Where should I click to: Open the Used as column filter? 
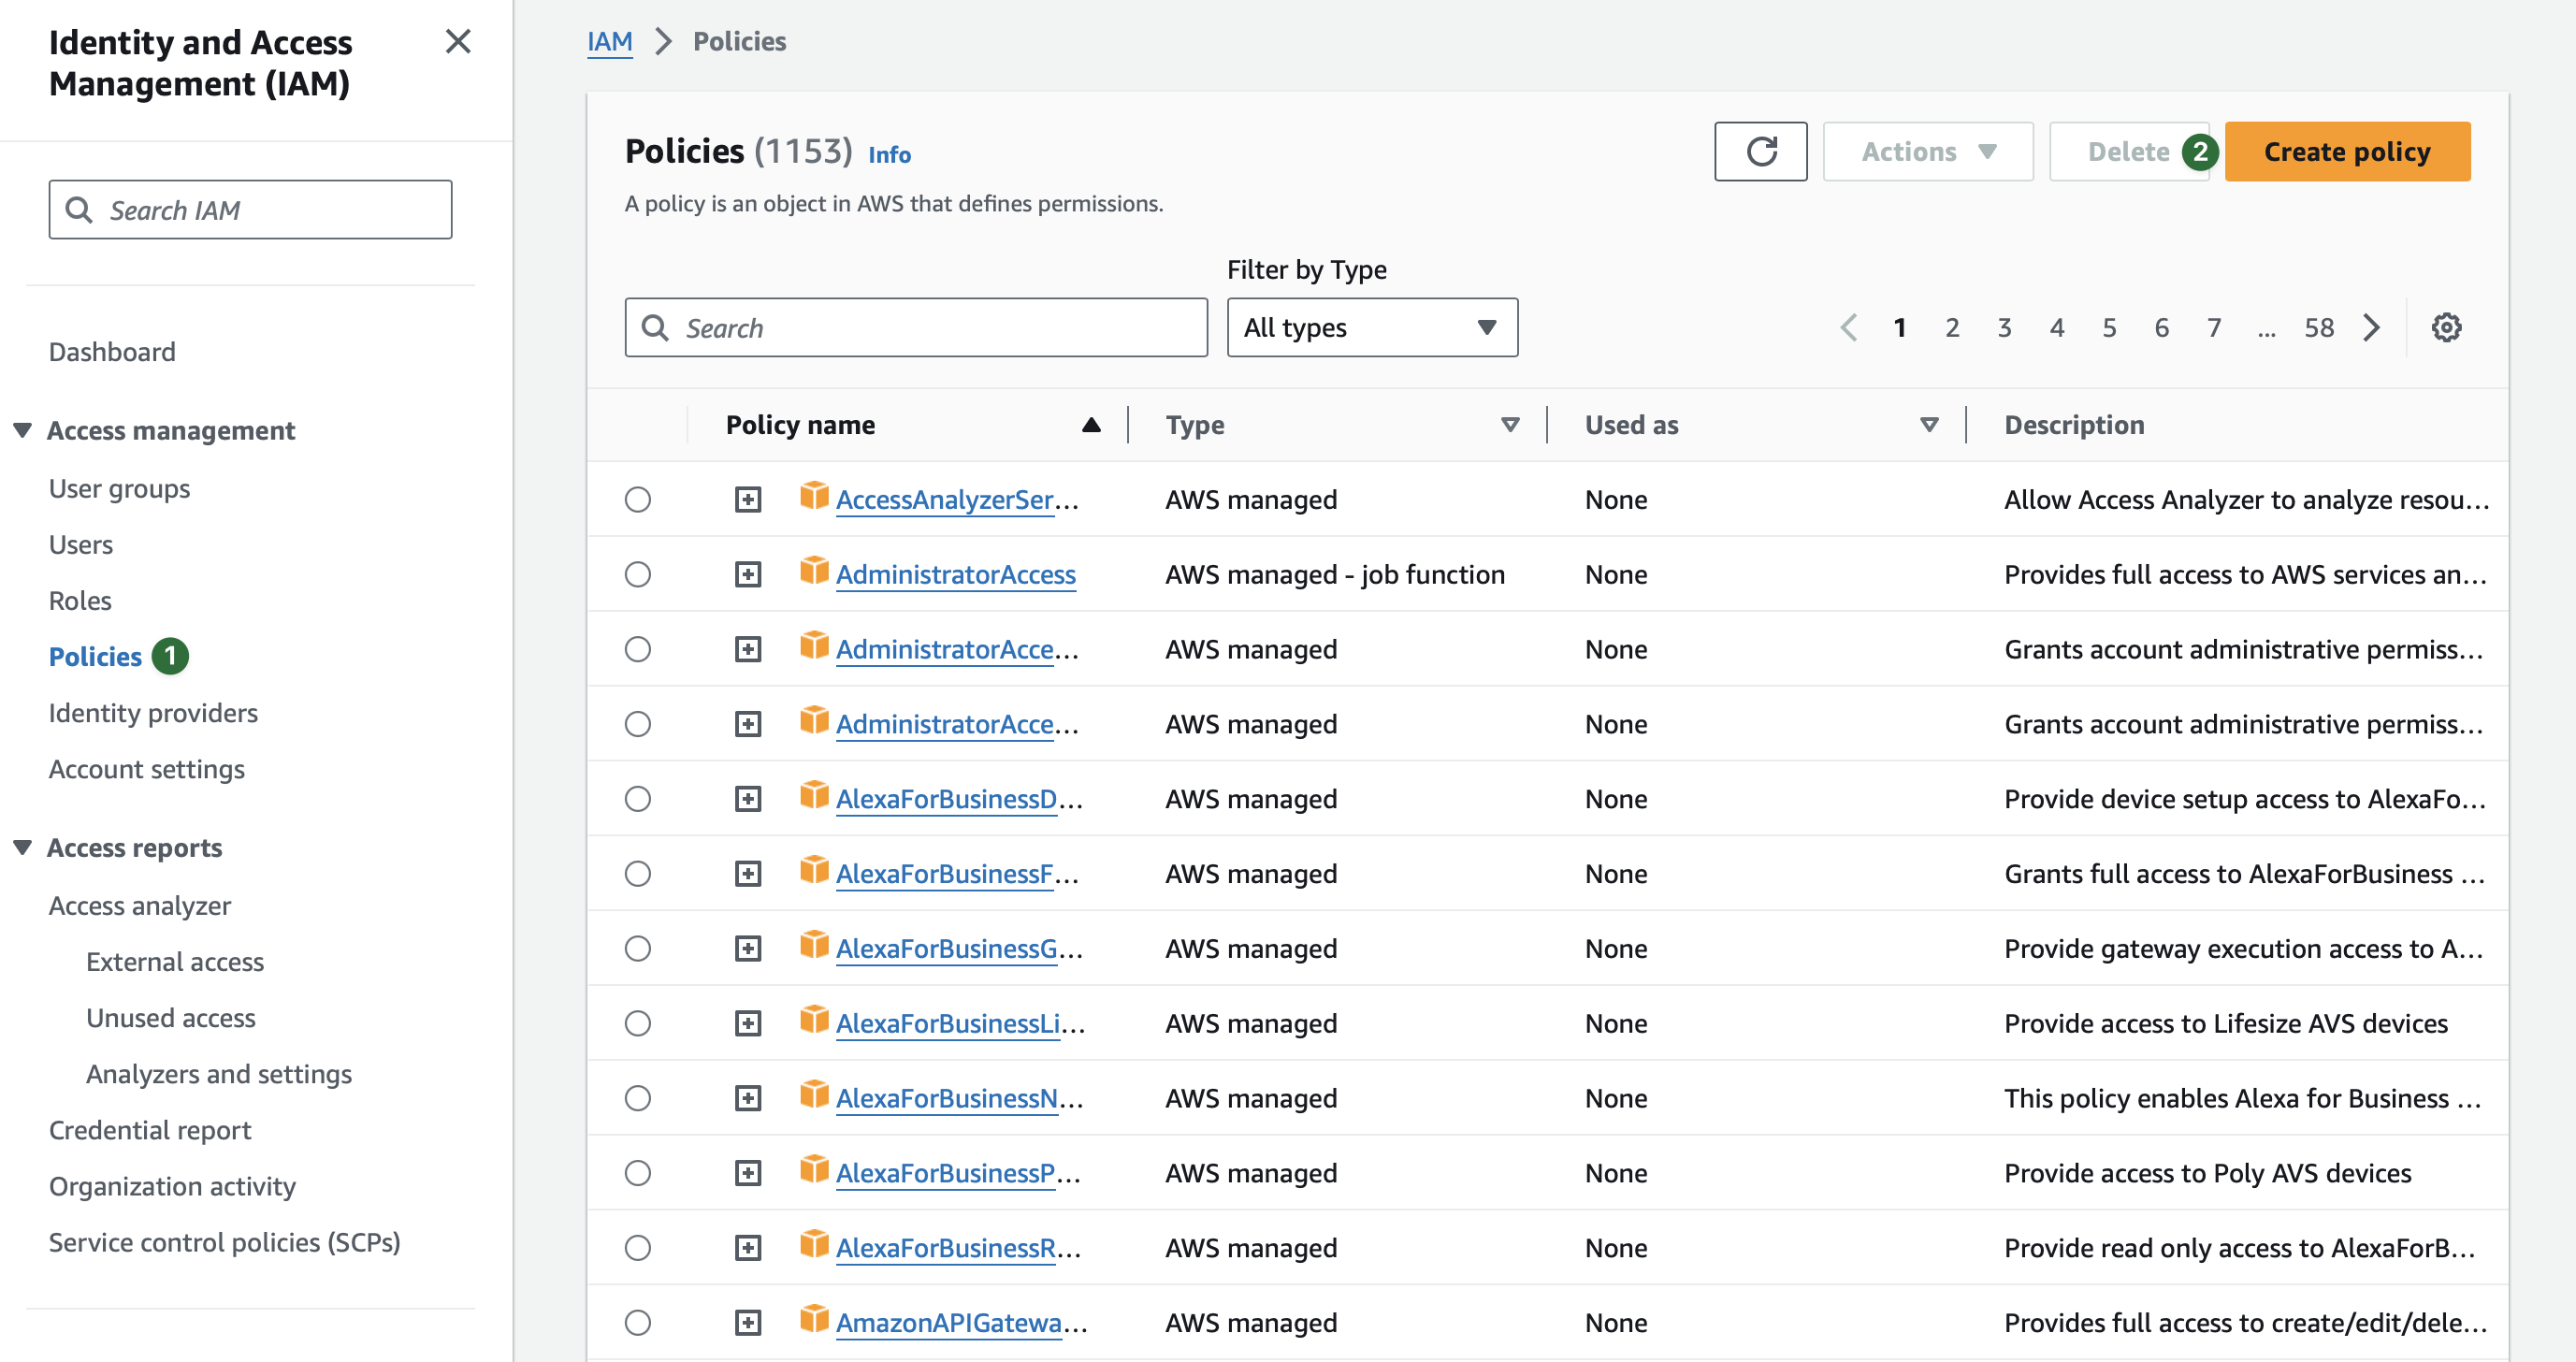[1929, 425]
